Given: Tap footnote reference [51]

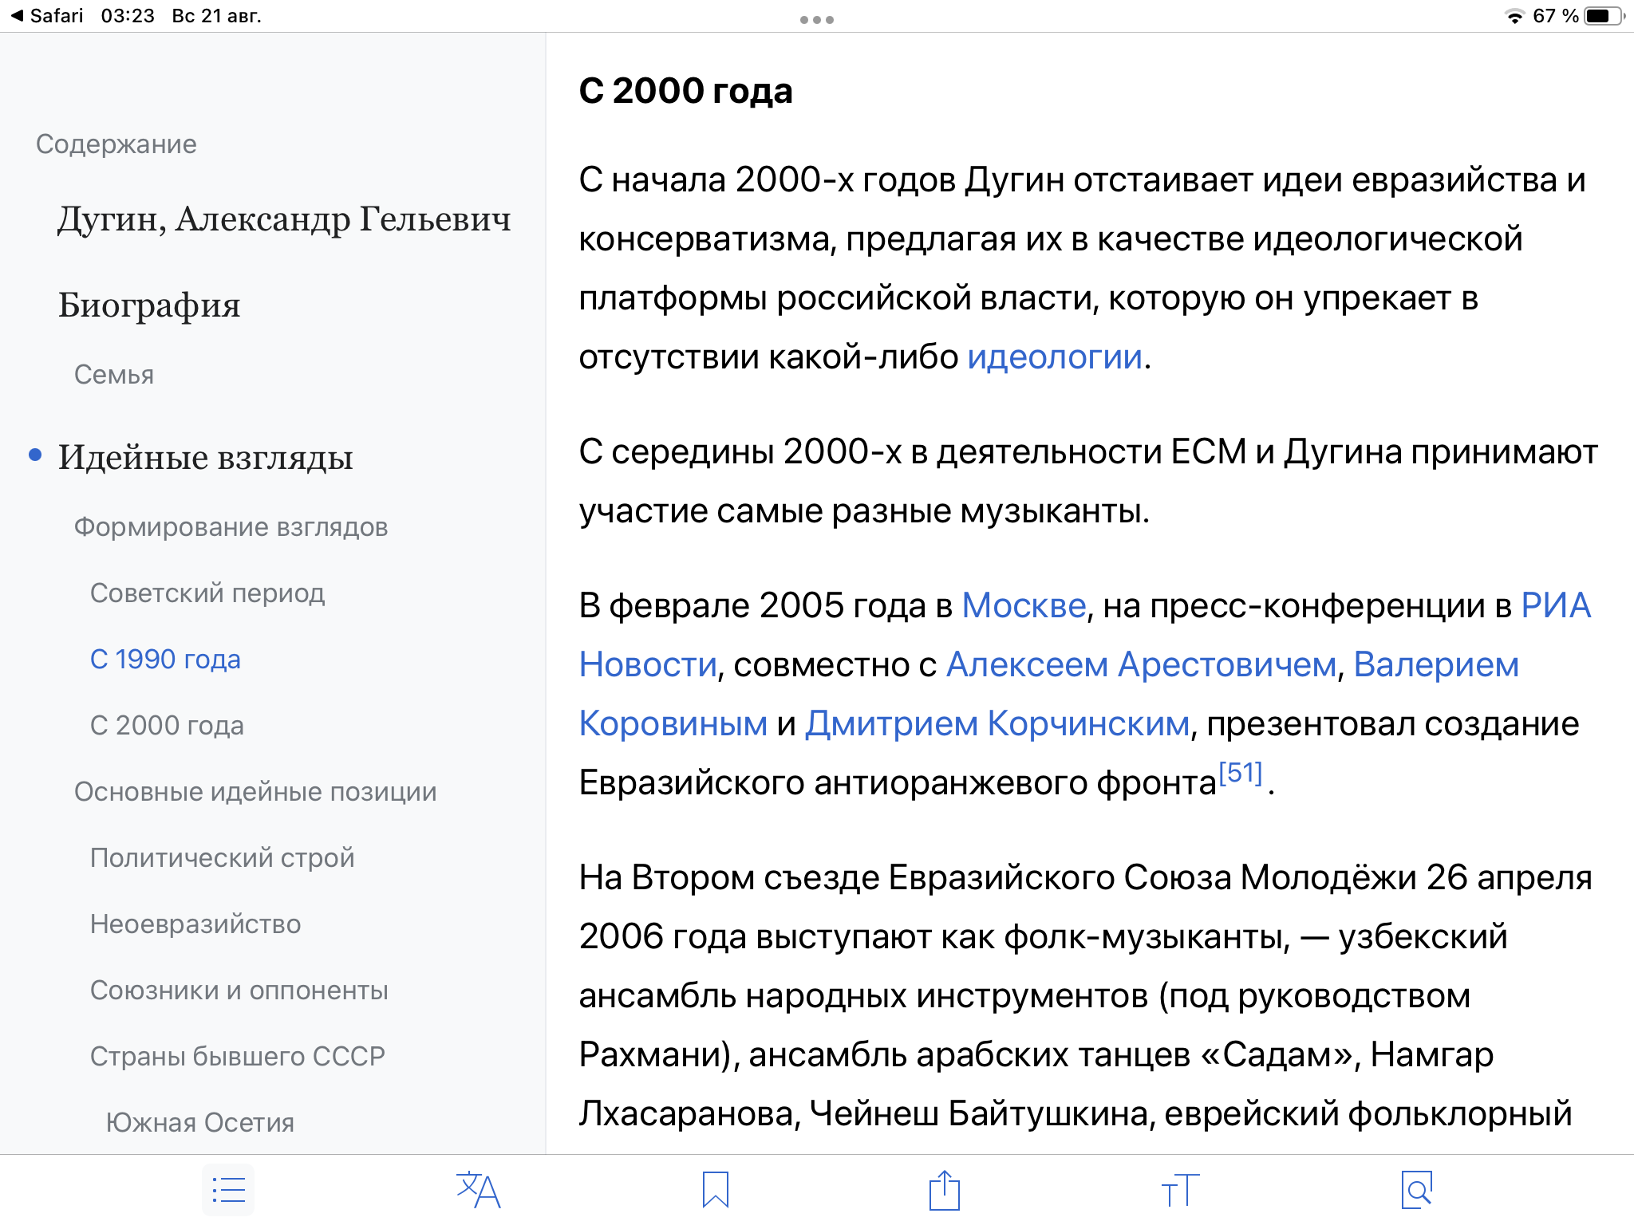Looking at the screenshot, I should click(x=1241, y=772).
